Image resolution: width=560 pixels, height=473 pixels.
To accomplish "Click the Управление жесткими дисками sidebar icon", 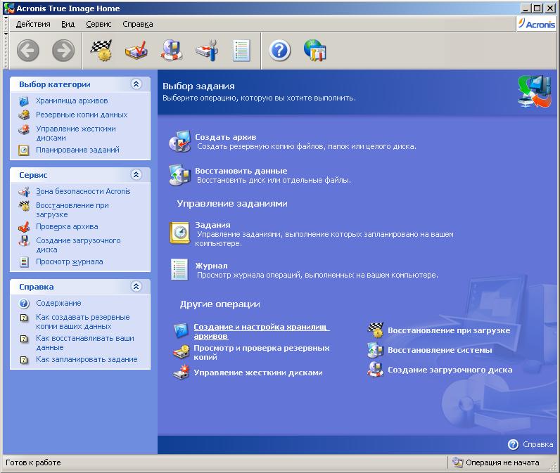I will 24,129.
